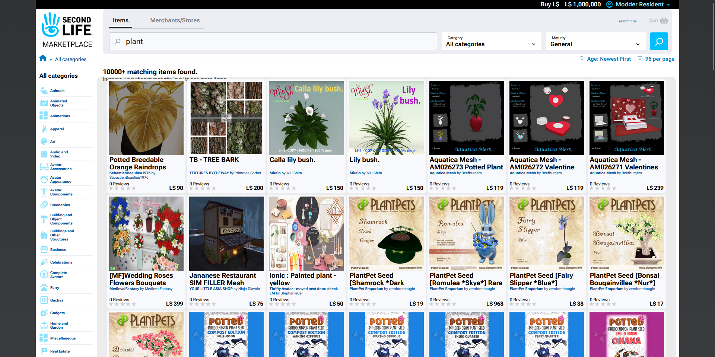Click the blue search magnifier button
This screenshot has height=357, width=715.
click(x=659, y=41)
